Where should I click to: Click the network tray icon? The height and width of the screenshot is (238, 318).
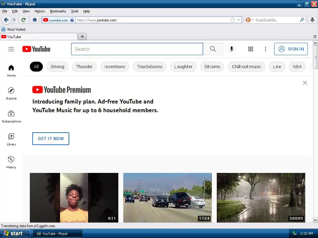[295, 234]
